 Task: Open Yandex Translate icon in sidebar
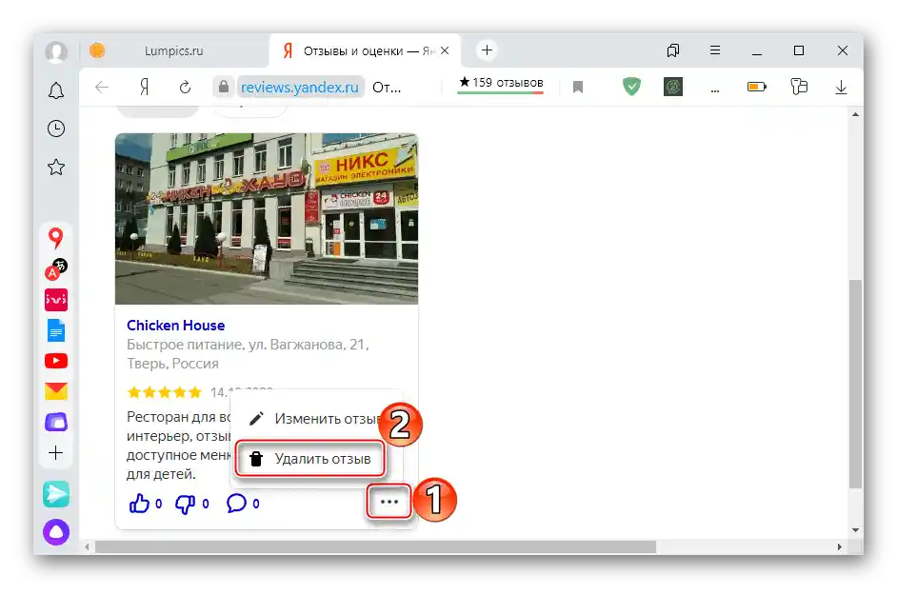point(56,268)
